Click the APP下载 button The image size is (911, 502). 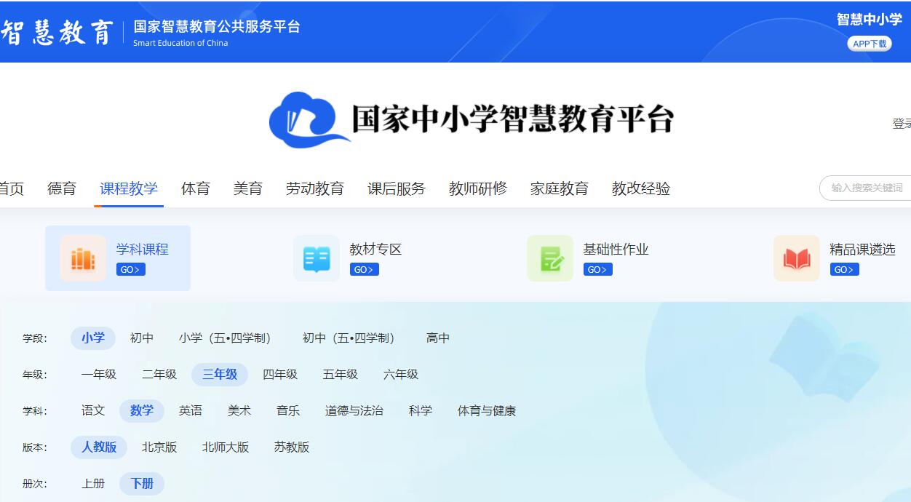click(870, 44)
